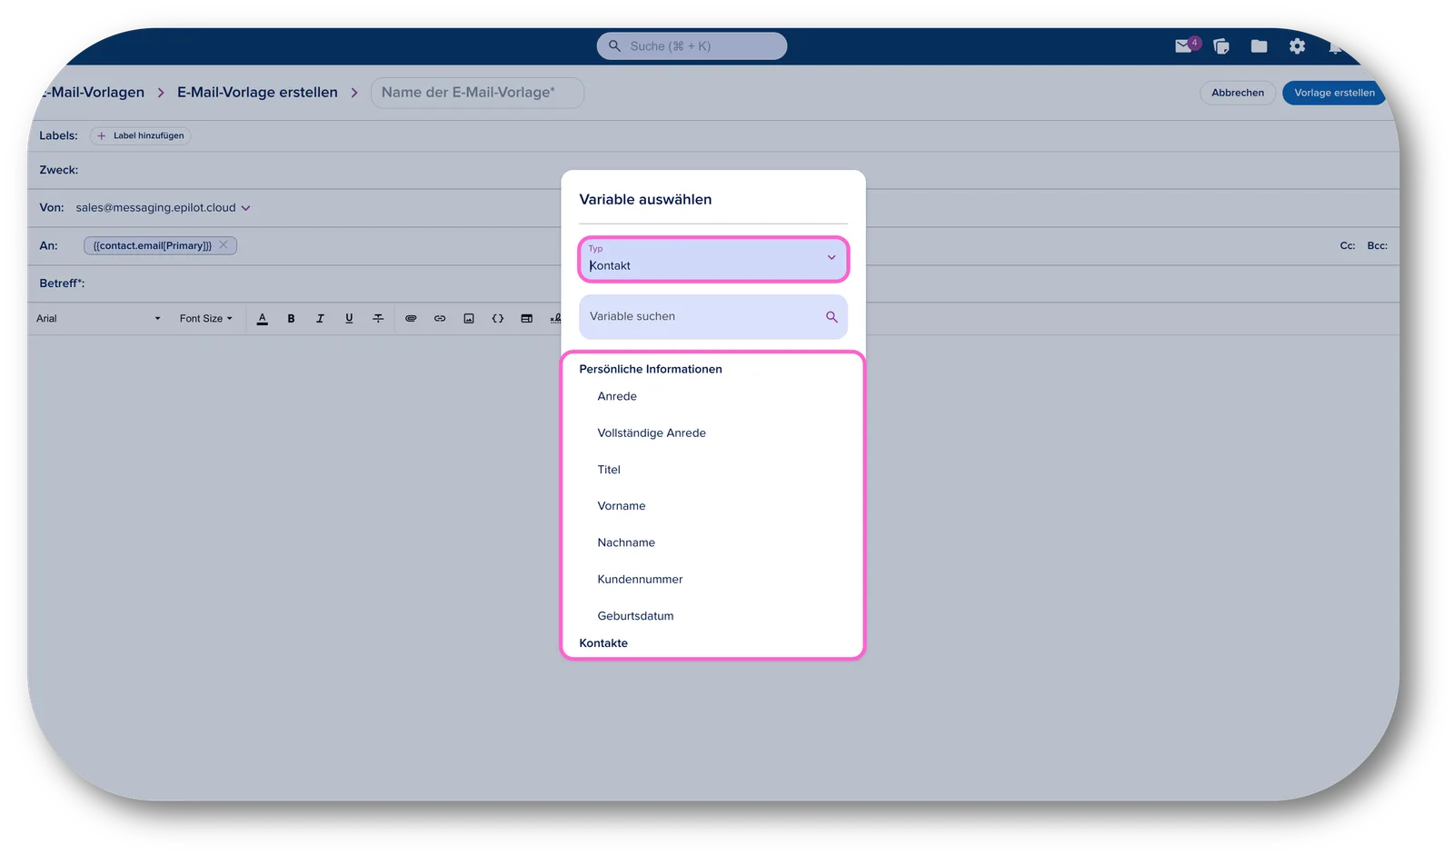Click the Kontakte group heading

(x=603, y=643)
